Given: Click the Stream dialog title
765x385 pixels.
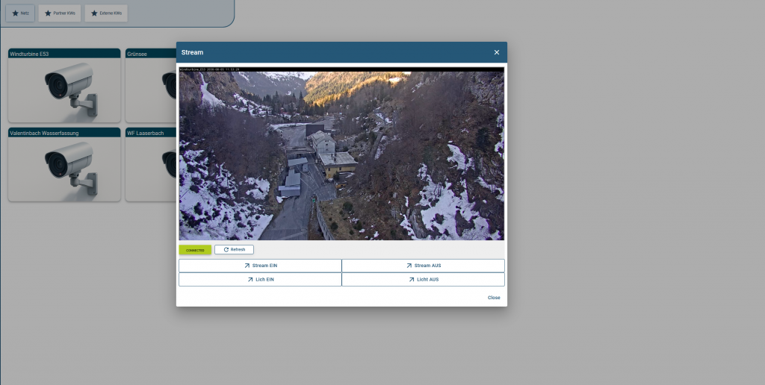Looking at the screenshot, I should click(192, 52).
